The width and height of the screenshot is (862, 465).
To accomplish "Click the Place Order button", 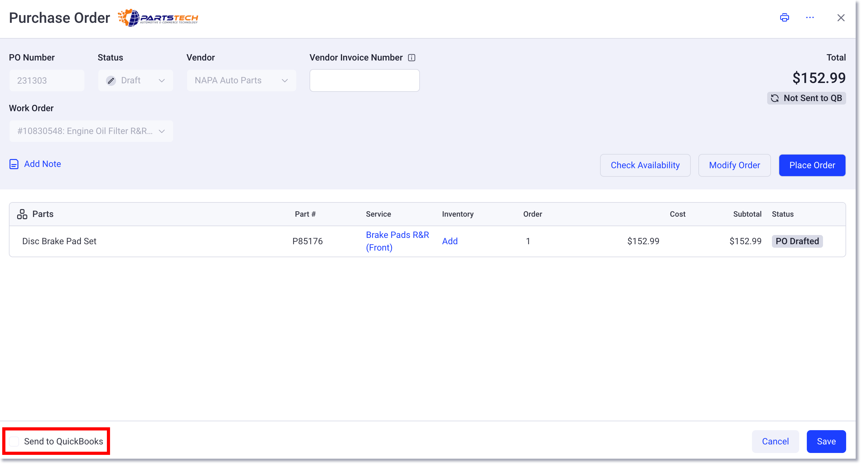I will [x=812, y=165].
